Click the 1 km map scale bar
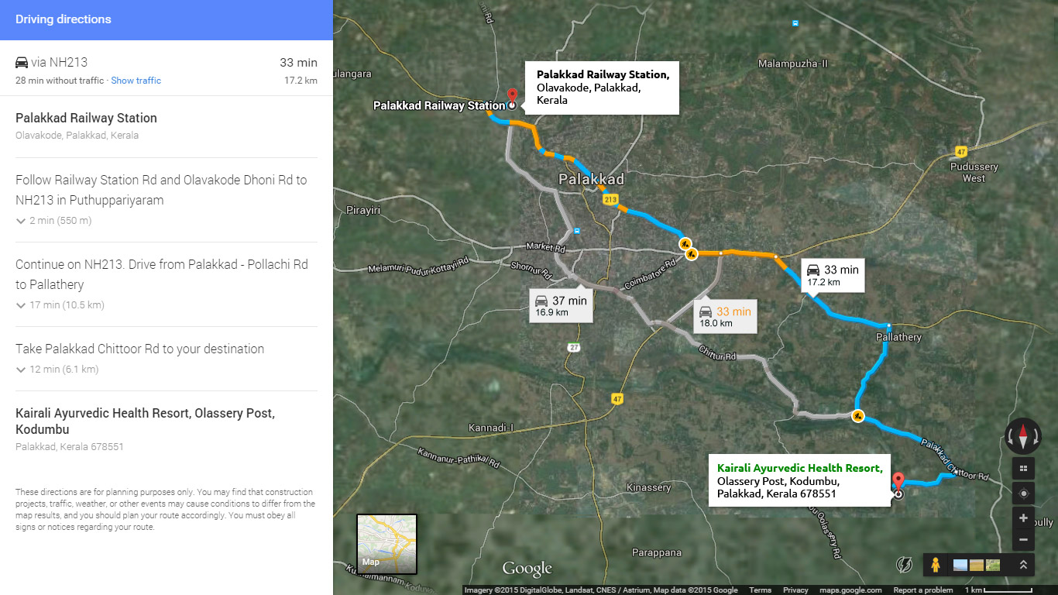The height and width of the screenshot is (595, 1058). (998, 590)
